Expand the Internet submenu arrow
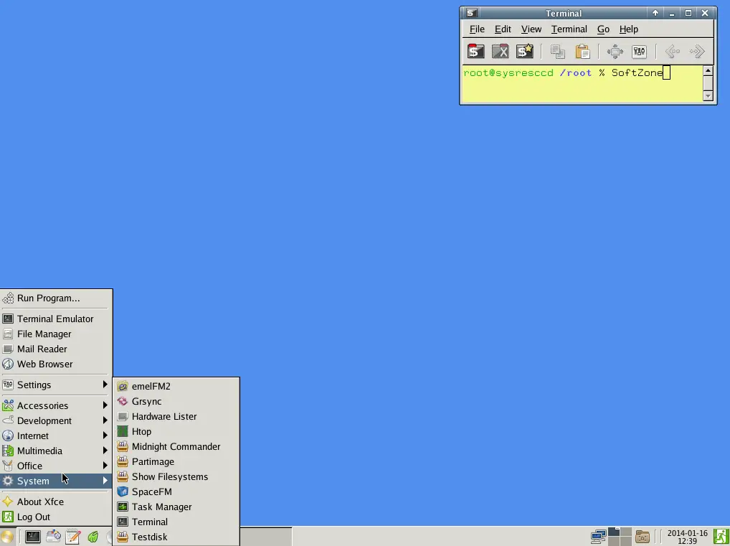The image size is (730, 546). pos(105,436)
